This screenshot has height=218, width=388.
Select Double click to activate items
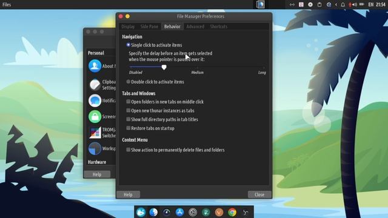click(128, 82)
